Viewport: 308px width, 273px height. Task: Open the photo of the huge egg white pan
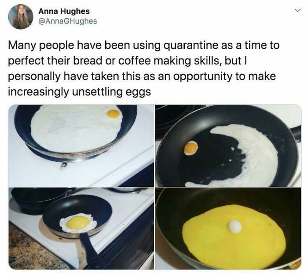coord(81,146)
